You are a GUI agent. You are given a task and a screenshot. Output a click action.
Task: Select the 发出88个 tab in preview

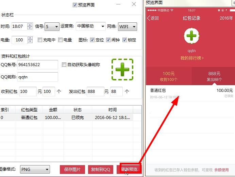click(214, 76)
